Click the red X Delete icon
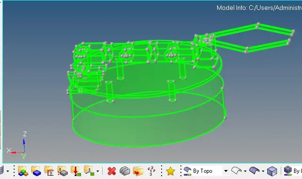Image resolution: width=302 pixels, height=179 pixels. [x=112, y=171]
